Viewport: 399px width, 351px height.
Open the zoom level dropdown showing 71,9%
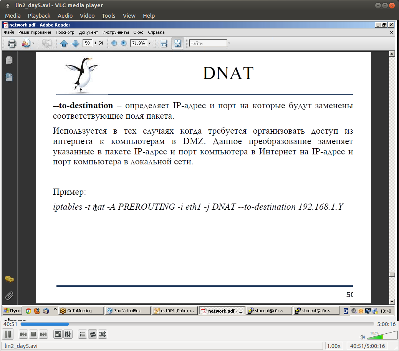(150, 43)
